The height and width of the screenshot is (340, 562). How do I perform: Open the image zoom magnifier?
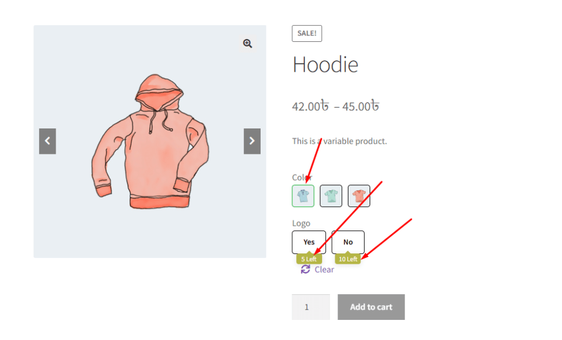247,44
